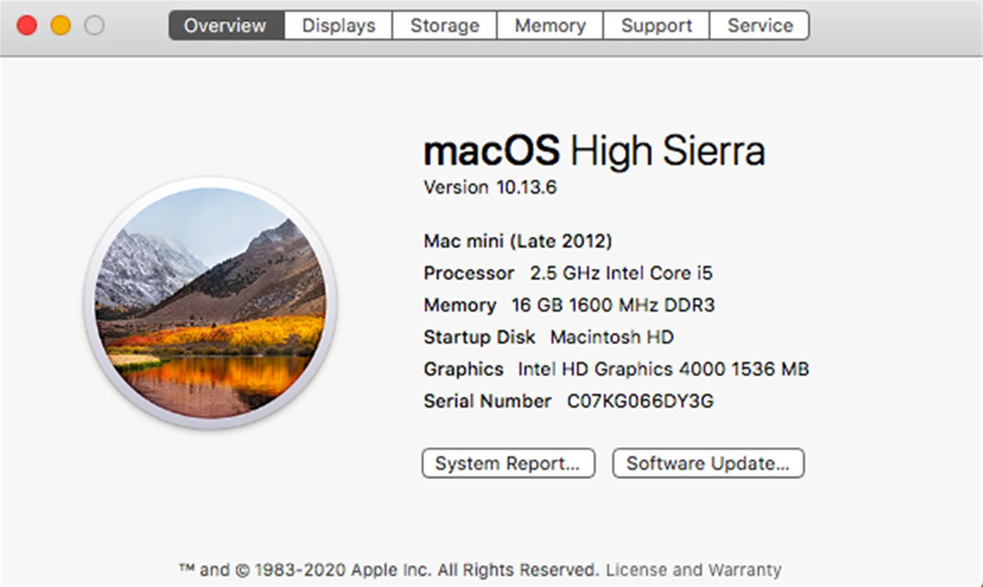Screen dimensions: 983x587
Task: Open the Displays tab
Action: (x=338, y=25)
